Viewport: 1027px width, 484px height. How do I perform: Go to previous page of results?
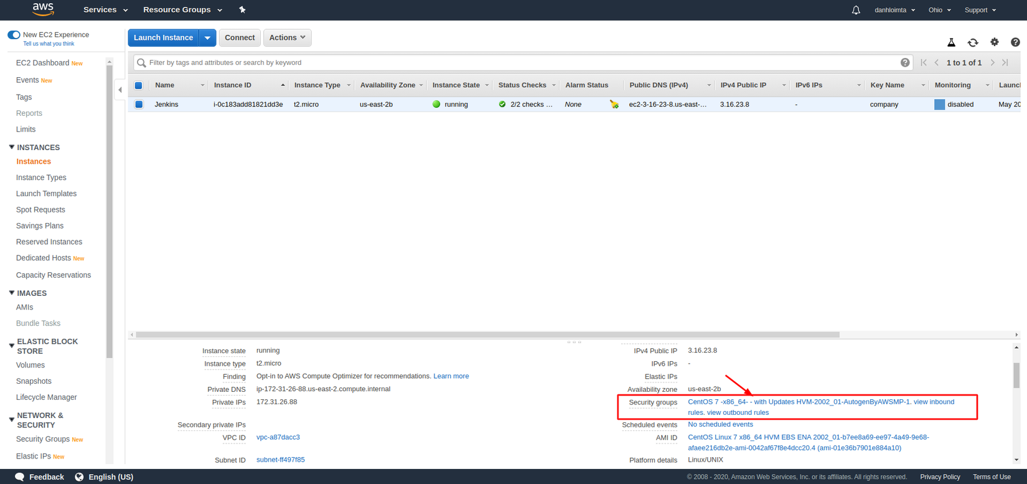pyautogui.click(x=937, y=62)
